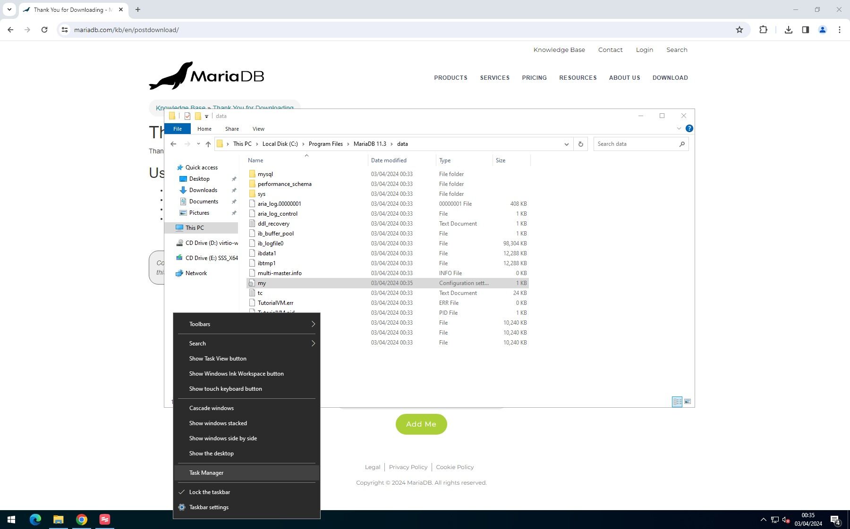Select the sys folder
The width and height of the screenshot is (850, 529).
(x=262, y=194)
